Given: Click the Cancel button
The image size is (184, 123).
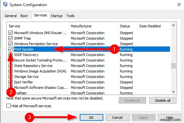Looking at the screenshot, I should click(x=118, y=118).
